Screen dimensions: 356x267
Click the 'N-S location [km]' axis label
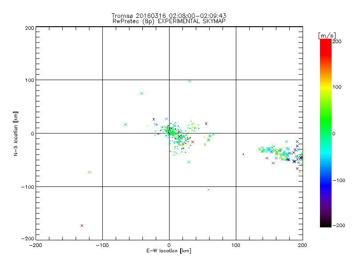(x=16, y=133)
